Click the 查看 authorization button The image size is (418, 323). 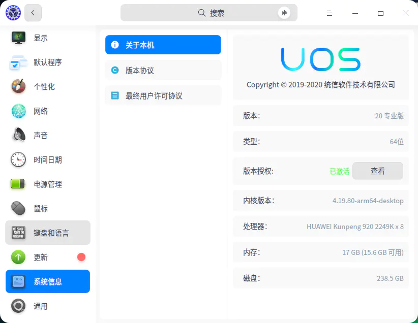tap(378, 171)
